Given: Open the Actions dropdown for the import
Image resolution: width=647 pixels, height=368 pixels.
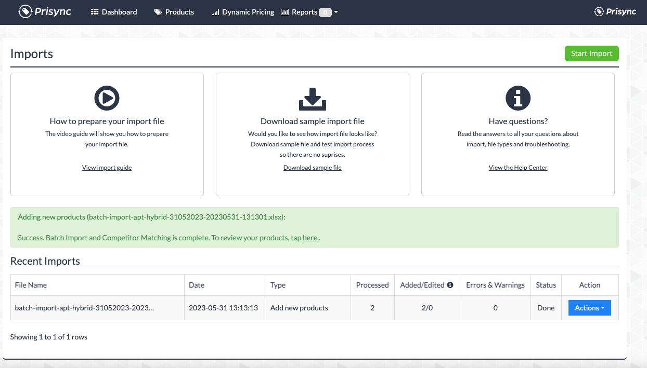Looking at the screenshot, I should (x=589, y=308).
